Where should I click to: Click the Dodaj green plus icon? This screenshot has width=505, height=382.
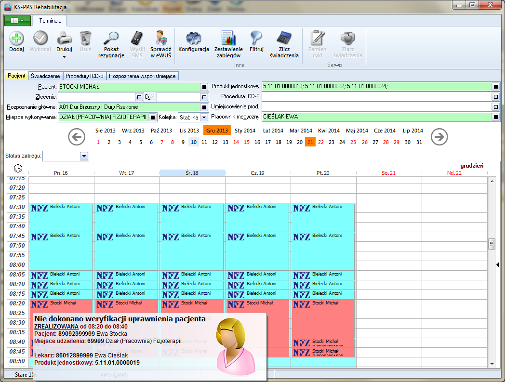tap(16, 39)
